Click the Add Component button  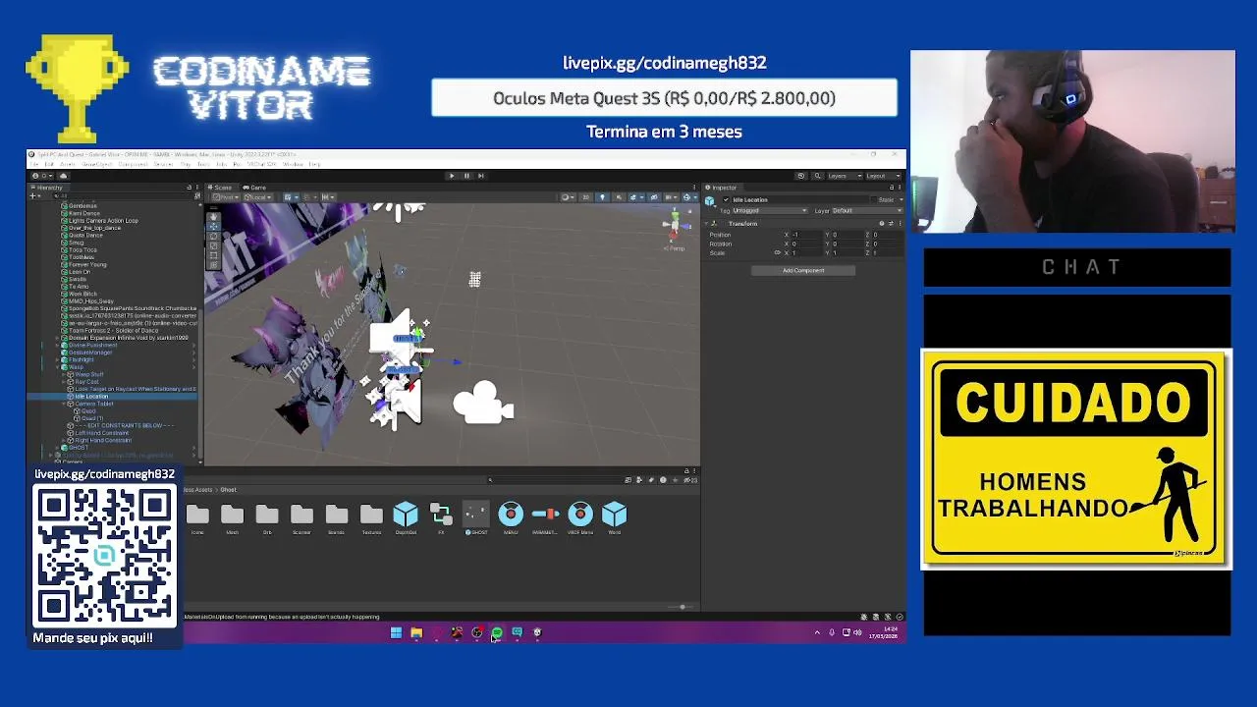803,270
